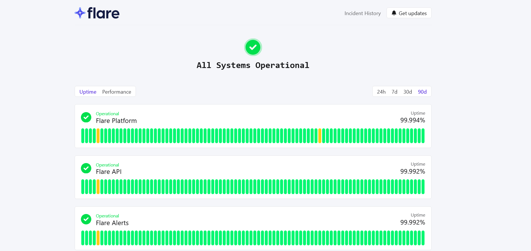Switch to the Uptime tab
This screenshot has width=531, height=251.
88,92
